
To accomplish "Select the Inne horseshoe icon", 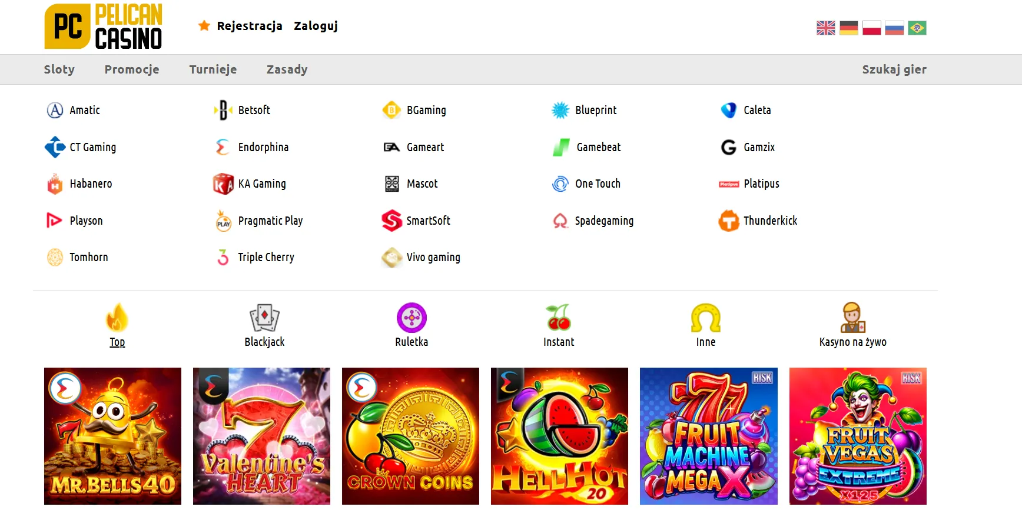I will 705,318.
